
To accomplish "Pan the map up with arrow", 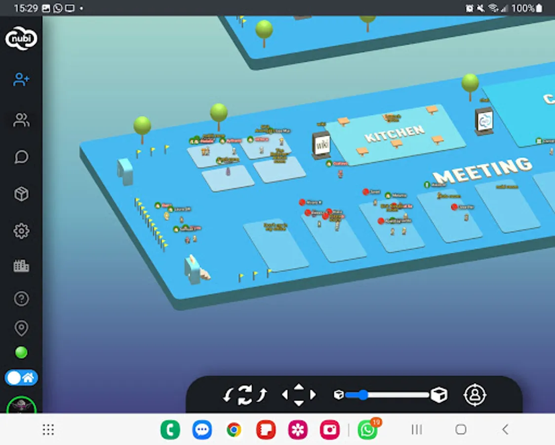I will (299, 387).
